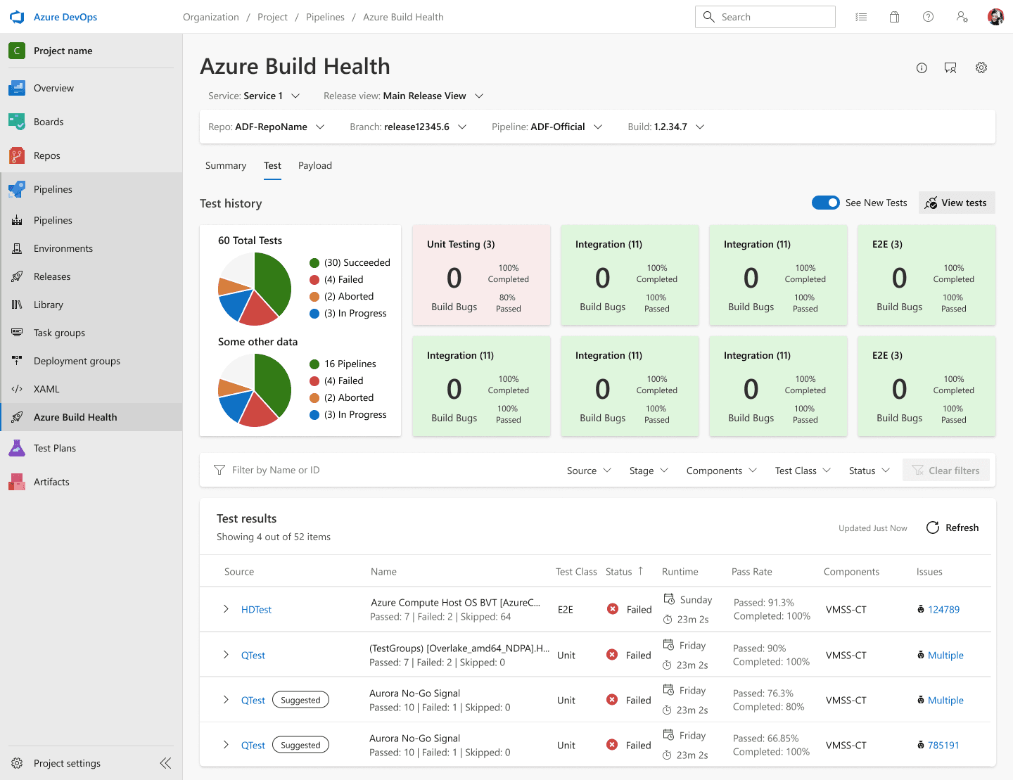Switch to the Summary tab
The width and height of the screenshot is (1013, 780).
pos(226,165)
